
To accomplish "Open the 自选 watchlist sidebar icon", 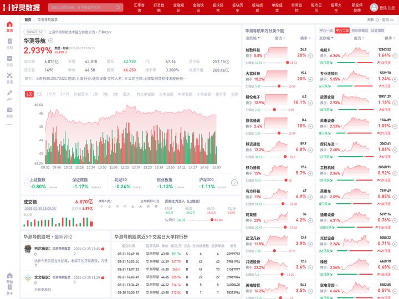I will 9,61.
